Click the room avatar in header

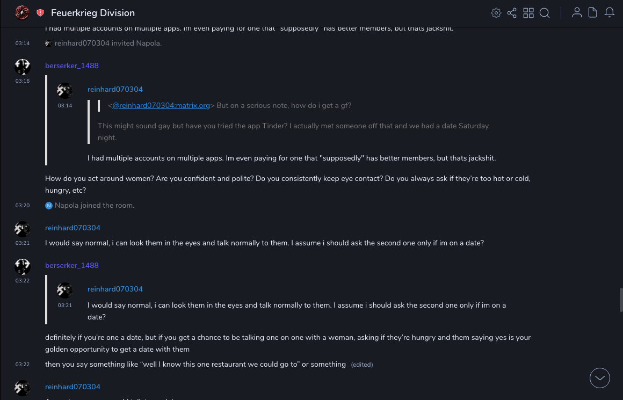(22, 12)
